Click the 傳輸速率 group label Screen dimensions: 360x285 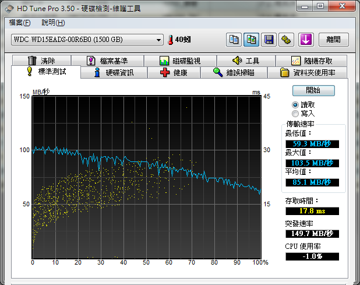point(300,124)
